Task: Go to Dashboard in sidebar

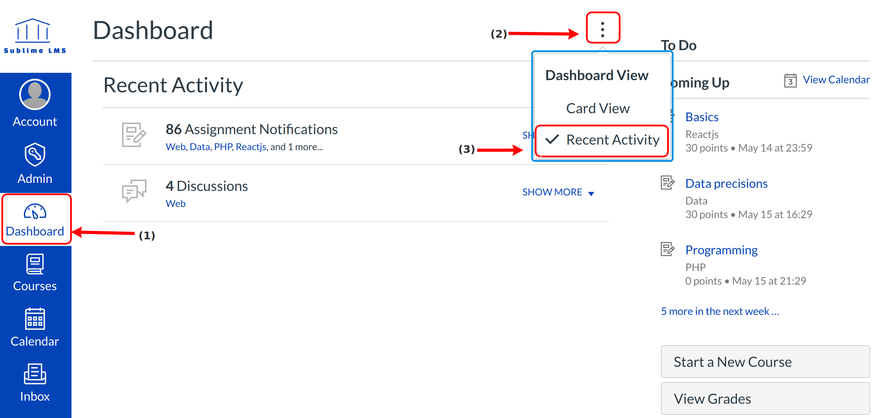Action: tap(35, 219)
